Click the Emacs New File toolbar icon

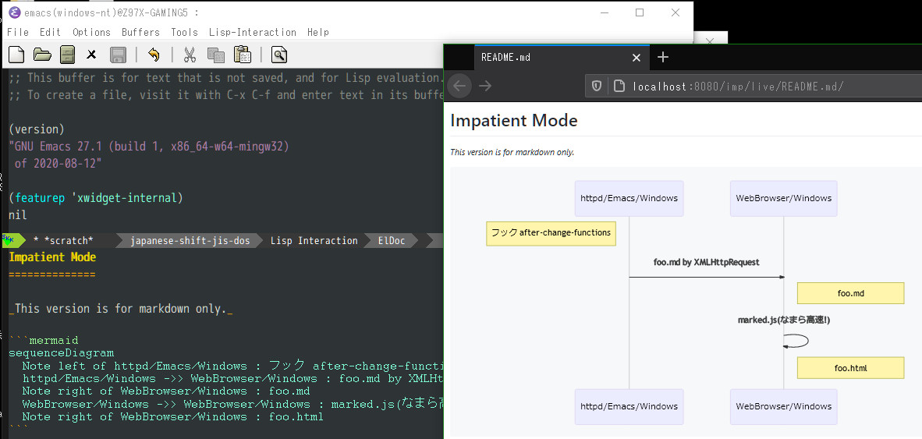pos(16,55)
